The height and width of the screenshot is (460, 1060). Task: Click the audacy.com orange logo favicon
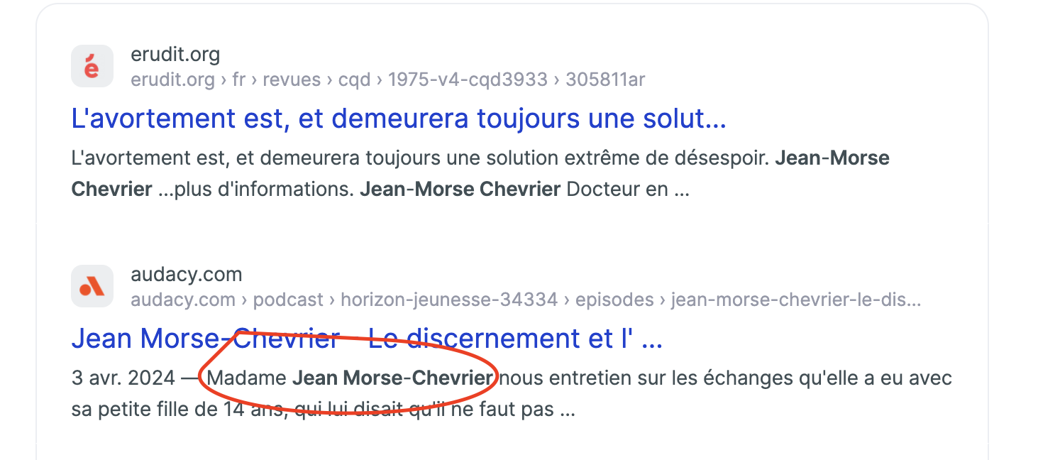tap(92, 286)
